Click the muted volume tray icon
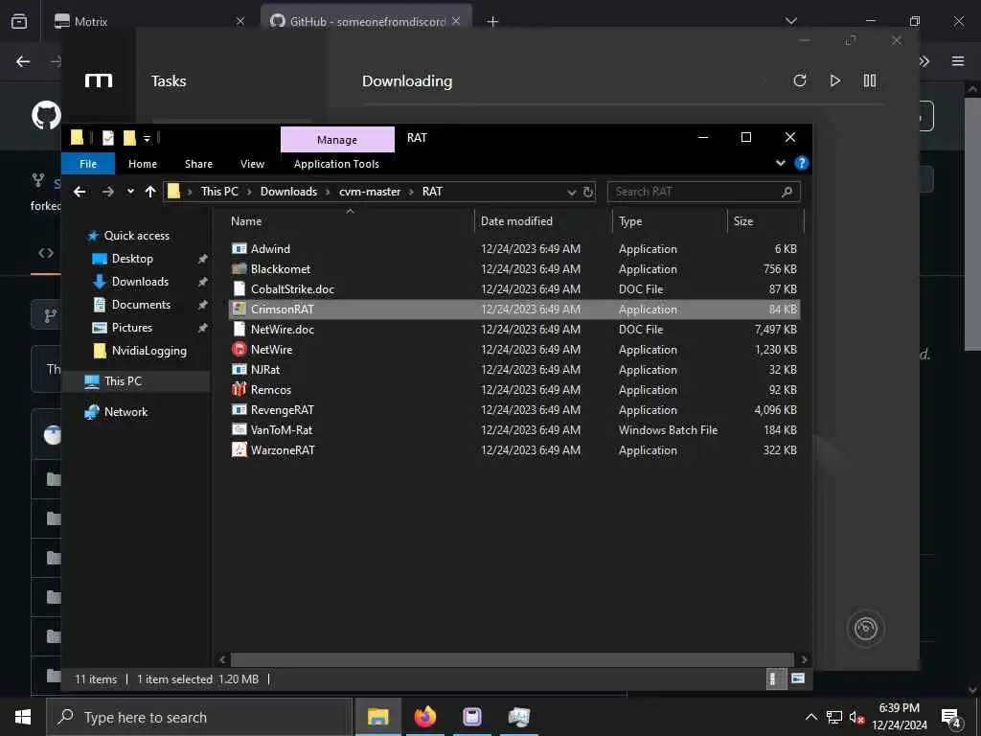 click(856, 717)
